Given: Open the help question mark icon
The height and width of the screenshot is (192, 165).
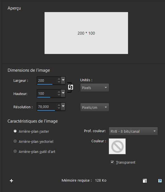Looking at the screenshot, I should [160, 180].
